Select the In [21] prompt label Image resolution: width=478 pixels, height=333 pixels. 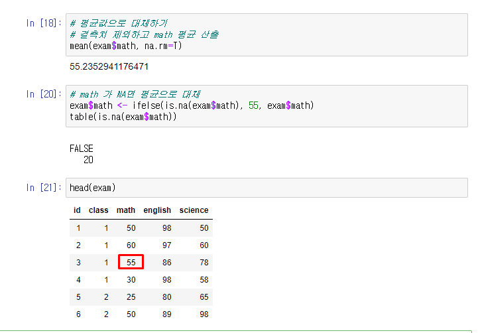44,188
